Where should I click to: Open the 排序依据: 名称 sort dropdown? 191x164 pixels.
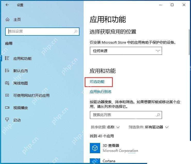click(x=105, y=127)
